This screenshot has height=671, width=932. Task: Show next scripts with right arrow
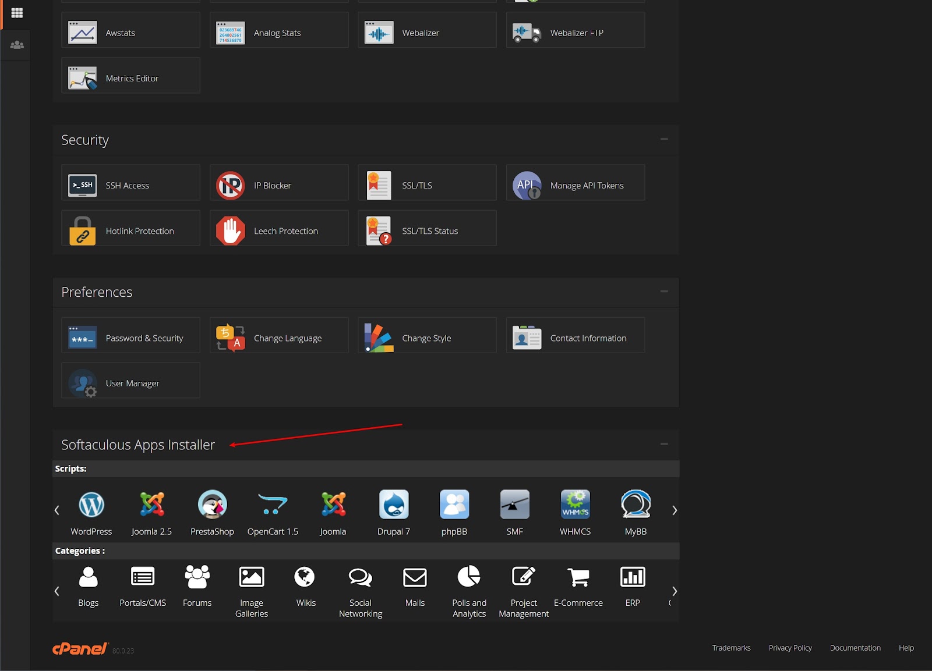(675, 510)
